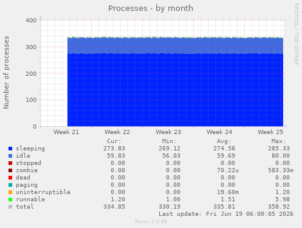Click the 'Week 23' axis label
This screenshot has width=302, height=228.
pyautogui.click(x=168, y=132)
